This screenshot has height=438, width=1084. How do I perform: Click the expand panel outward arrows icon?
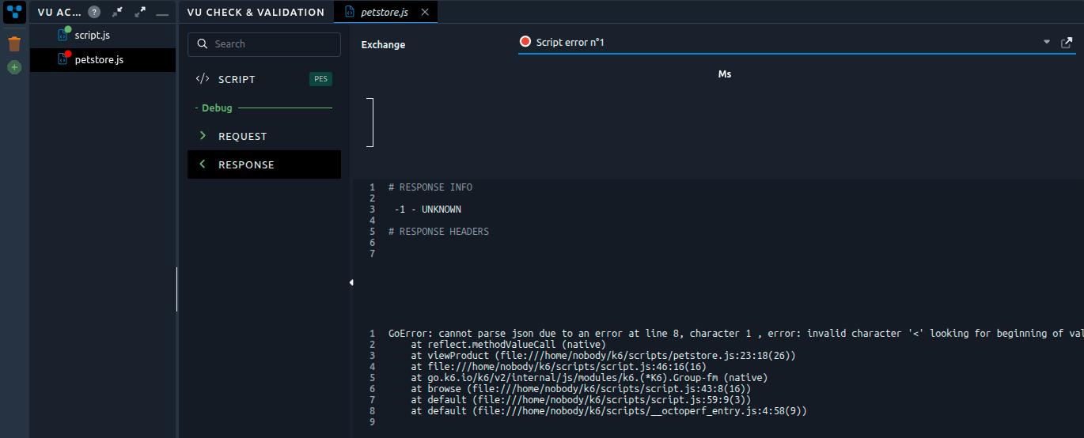[x=140, y=12]
